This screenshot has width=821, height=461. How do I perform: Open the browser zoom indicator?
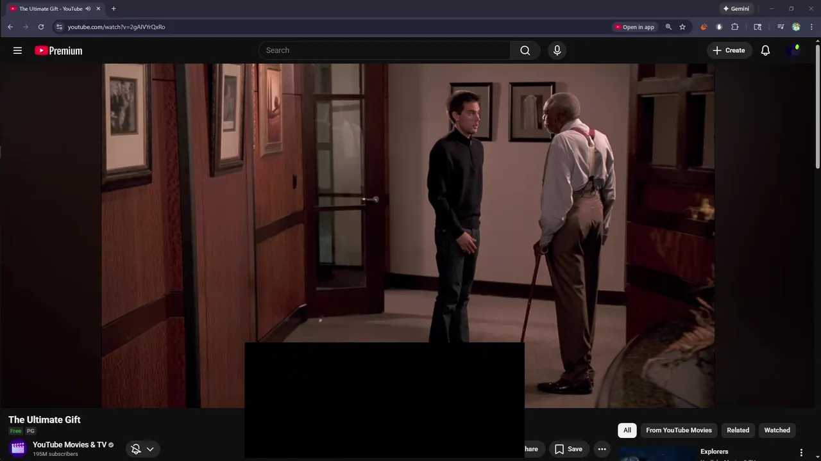tap(668, 27)
